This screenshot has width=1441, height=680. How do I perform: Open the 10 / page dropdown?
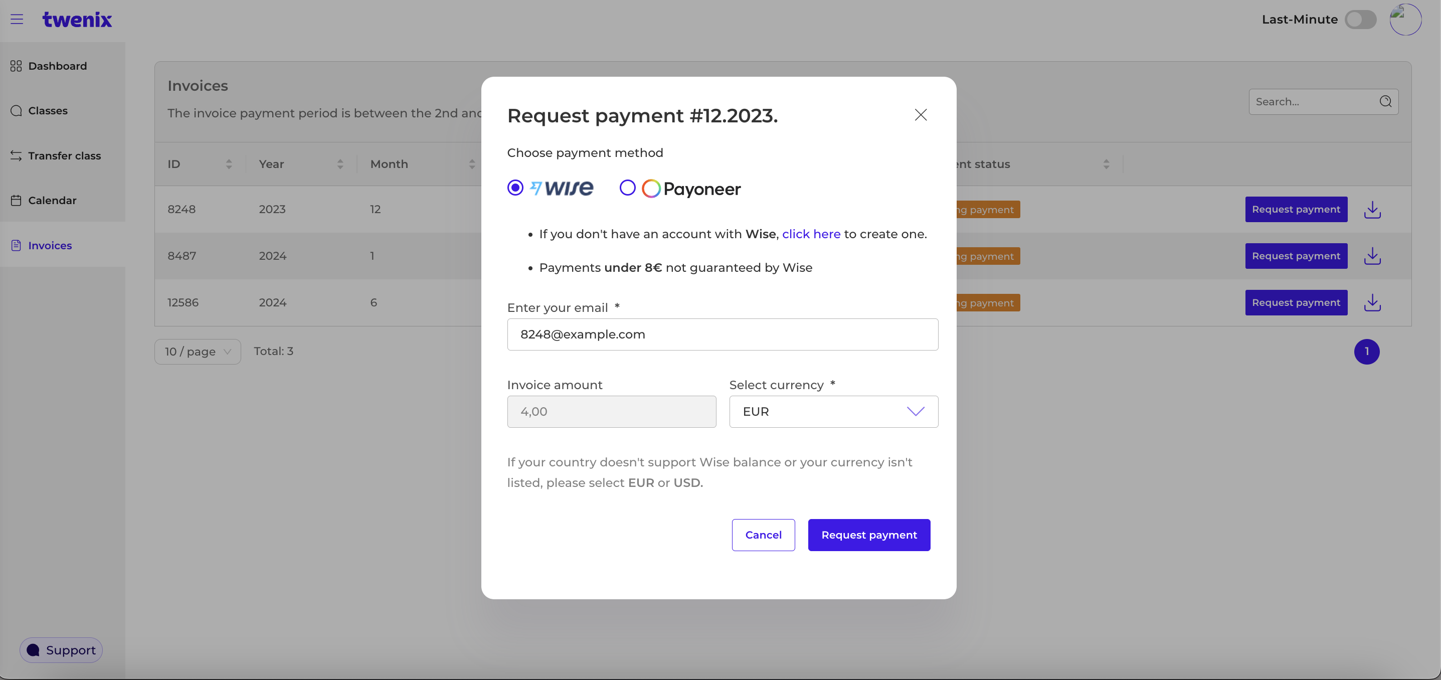(x=197, y=352)
